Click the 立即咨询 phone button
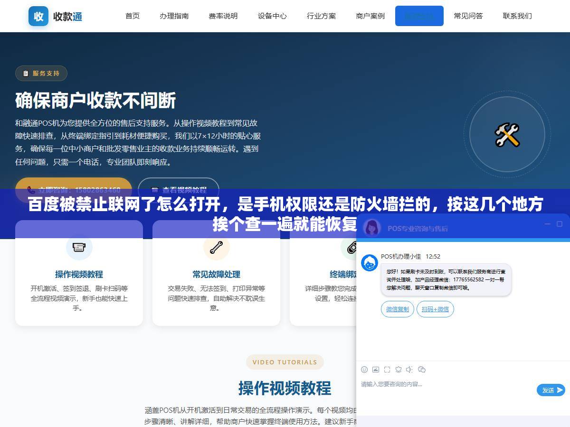This screenshot has width=570, height=427. click(x=74, y=189)
